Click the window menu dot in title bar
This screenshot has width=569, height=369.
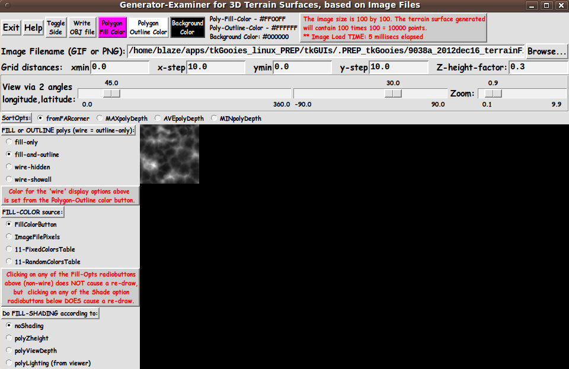(7, 5)
